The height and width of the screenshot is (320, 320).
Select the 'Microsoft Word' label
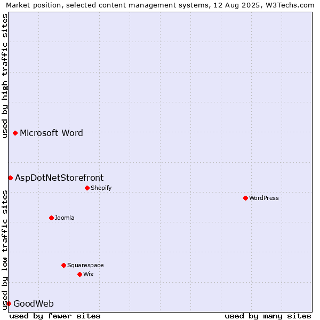click(51, 133)
